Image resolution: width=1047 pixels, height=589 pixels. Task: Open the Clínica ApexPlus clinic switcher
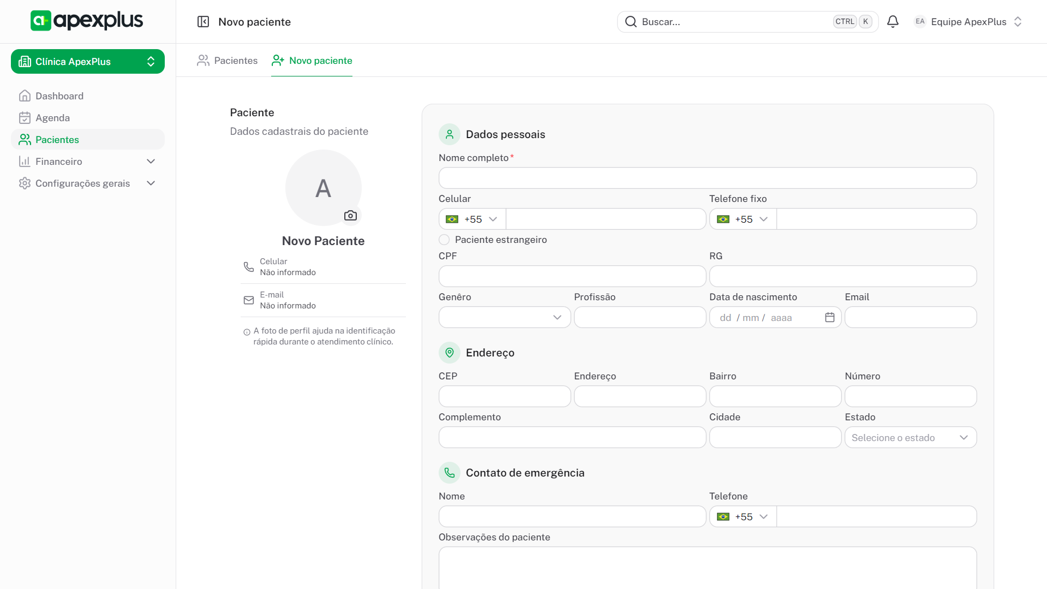[87, 62]
